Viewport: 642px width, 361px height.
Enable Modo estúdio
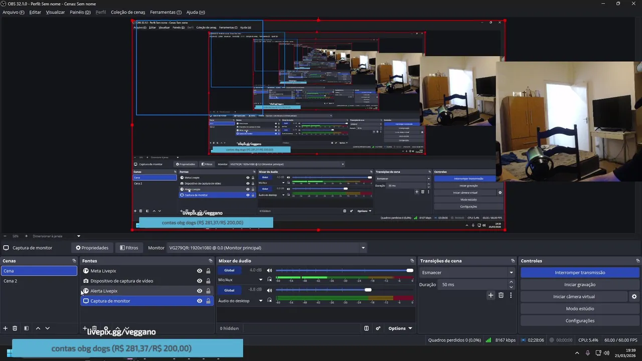click(580, 309)
